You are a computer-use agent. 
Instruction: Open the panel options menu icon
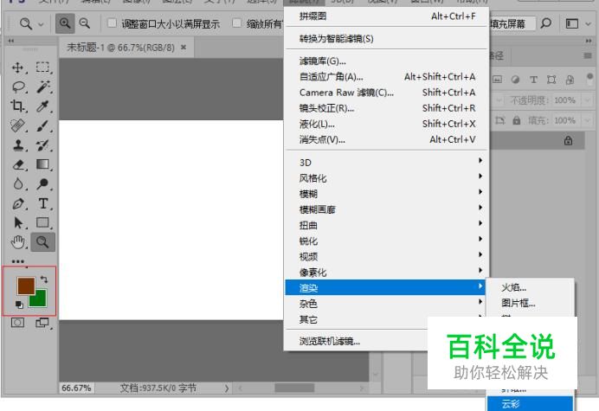coord(588,55)
